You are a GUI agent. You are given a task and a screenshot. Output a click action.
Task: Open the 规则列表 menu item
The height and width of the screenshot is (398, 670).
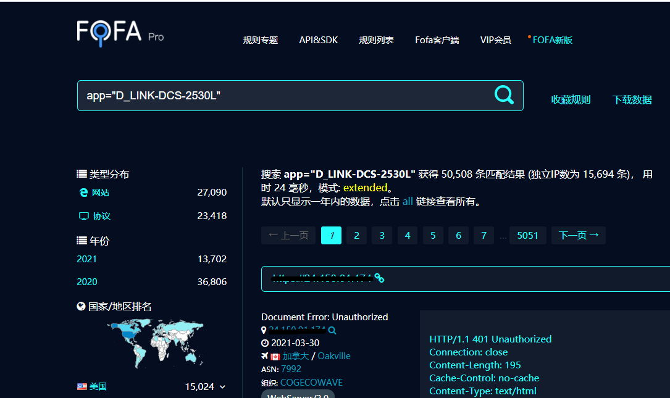pos(376,40)
